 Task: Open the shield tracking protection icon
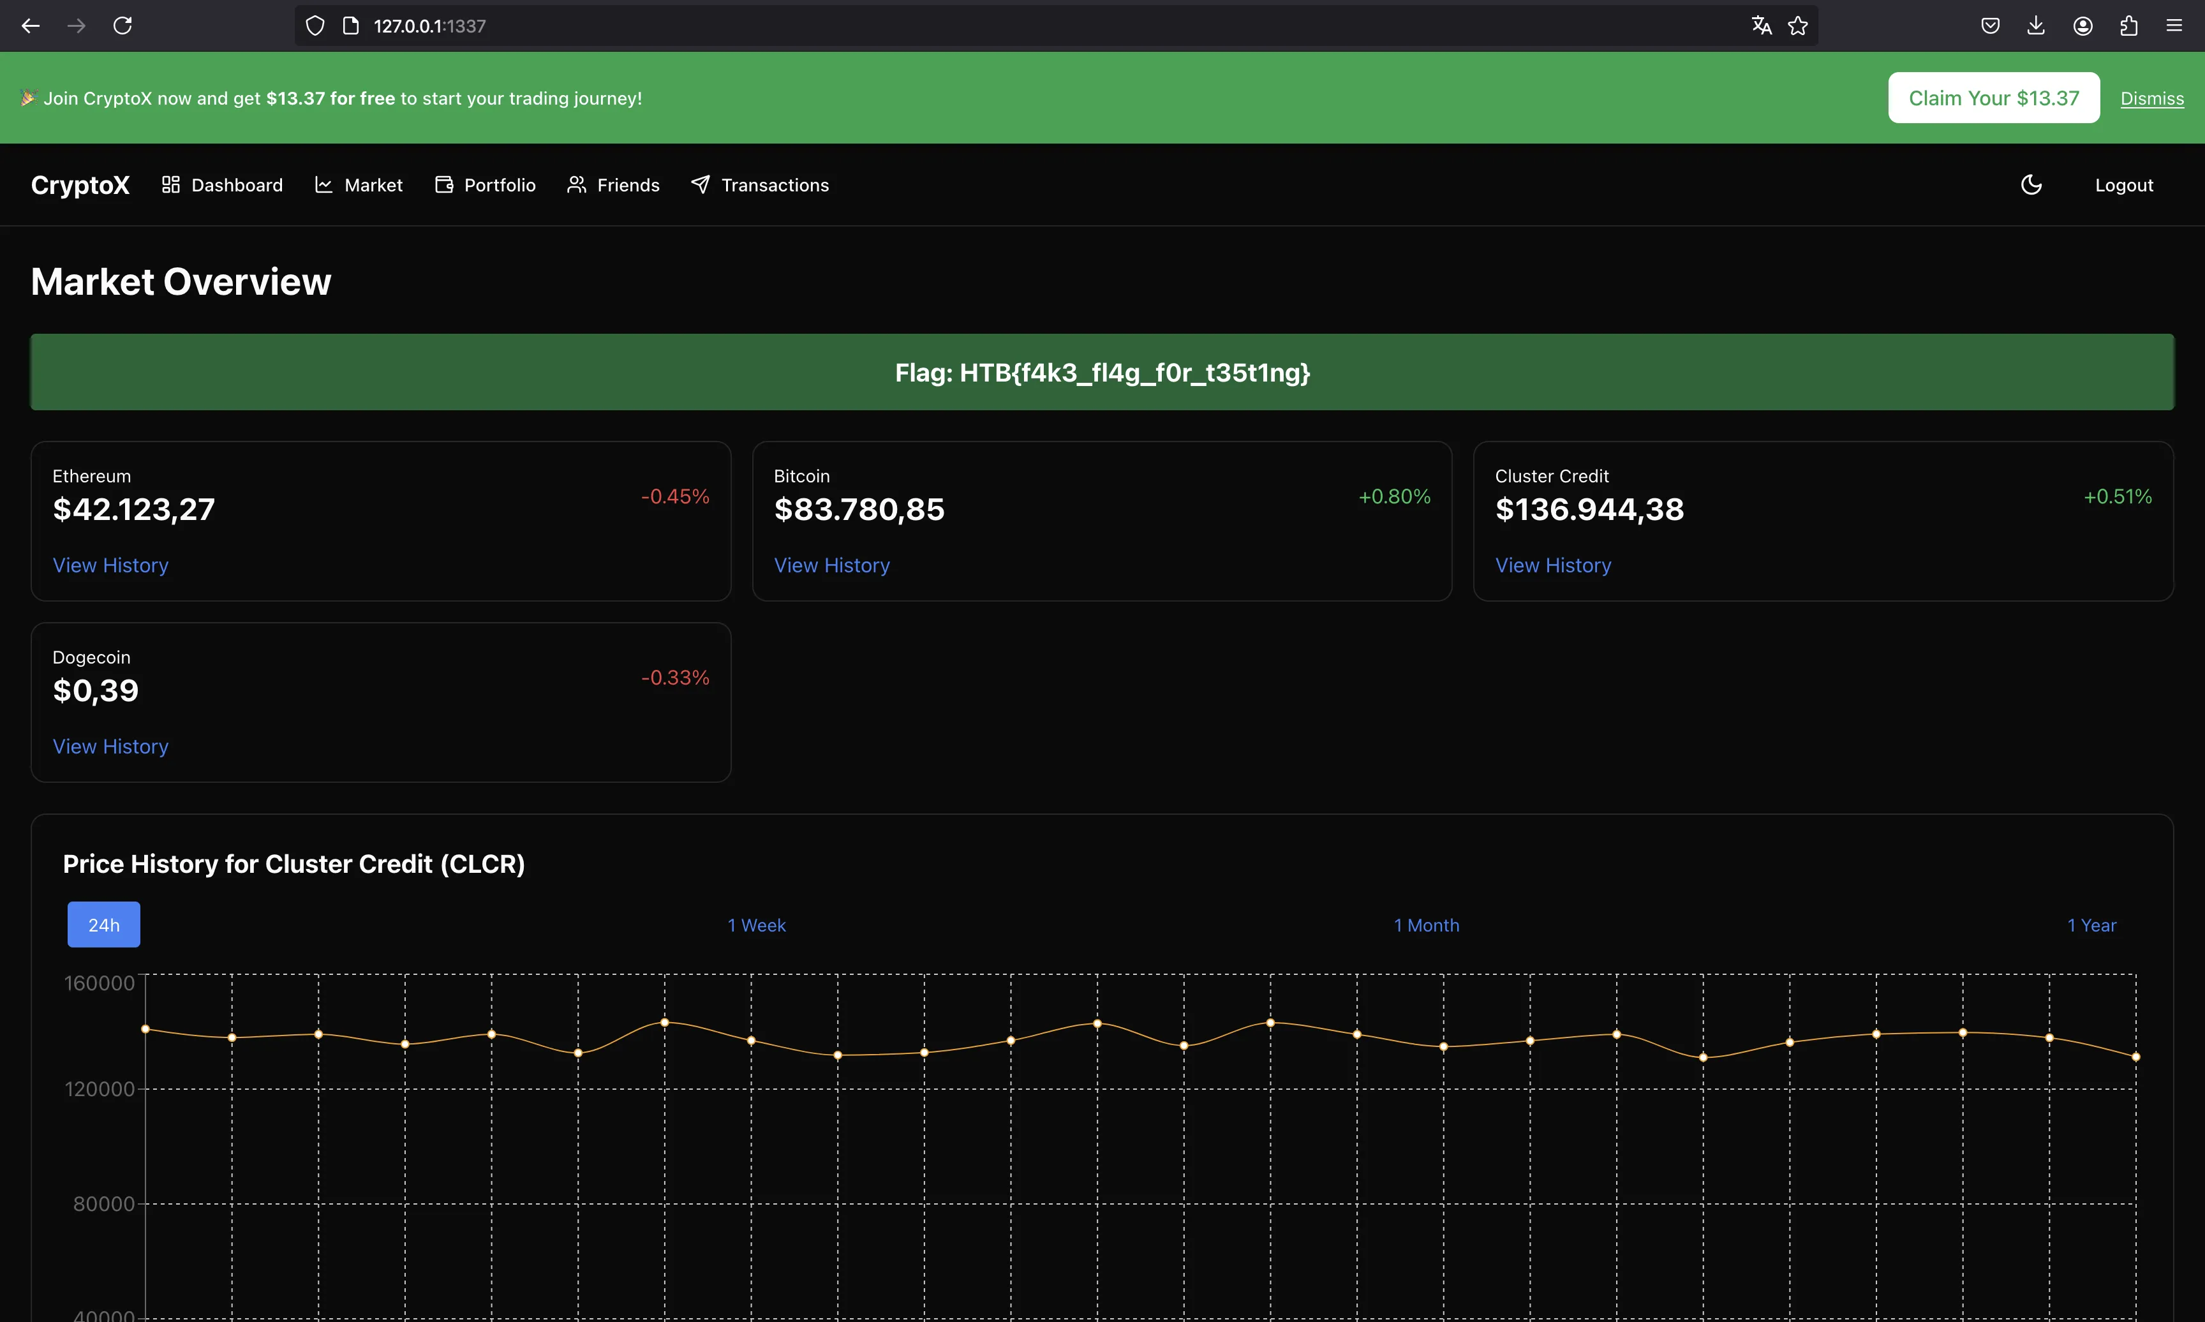[315, 26]
